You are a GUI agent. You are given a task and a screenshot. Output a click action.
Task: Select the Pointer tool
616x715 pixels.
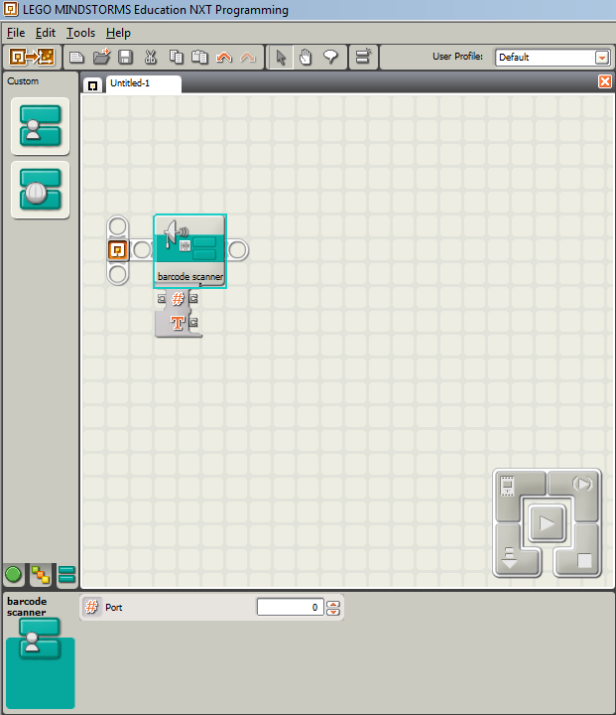point(281,58)
